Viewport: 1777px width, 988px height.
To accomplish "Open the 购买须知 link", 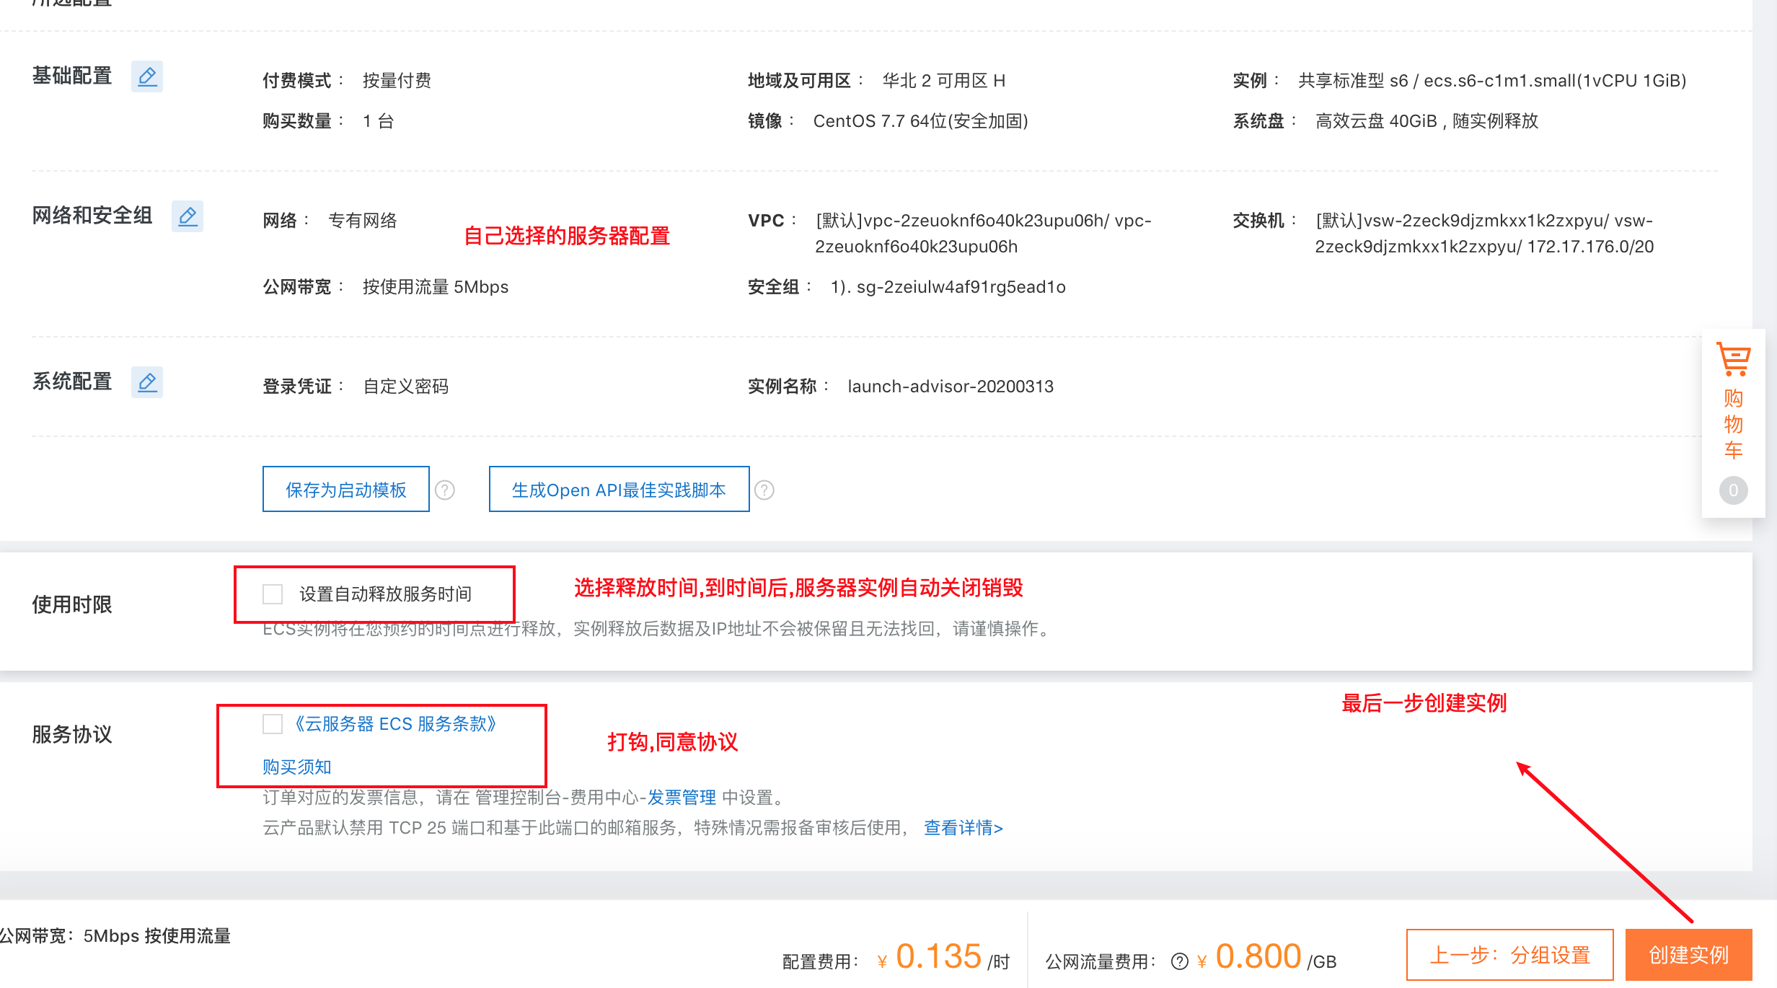I will 297,767.
